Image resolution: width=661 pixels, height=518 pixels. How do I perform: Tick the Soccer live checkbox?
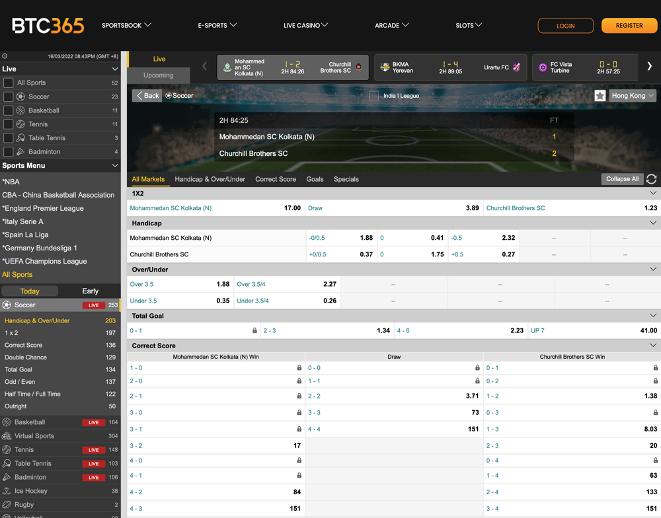8,96
